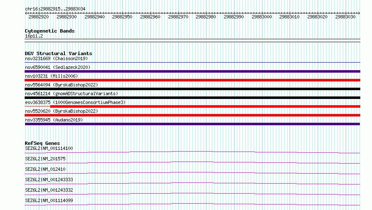Open transcript SEZ6L2|NM_001114100 label
Screen dimensions: 372x210
point(49,148)
